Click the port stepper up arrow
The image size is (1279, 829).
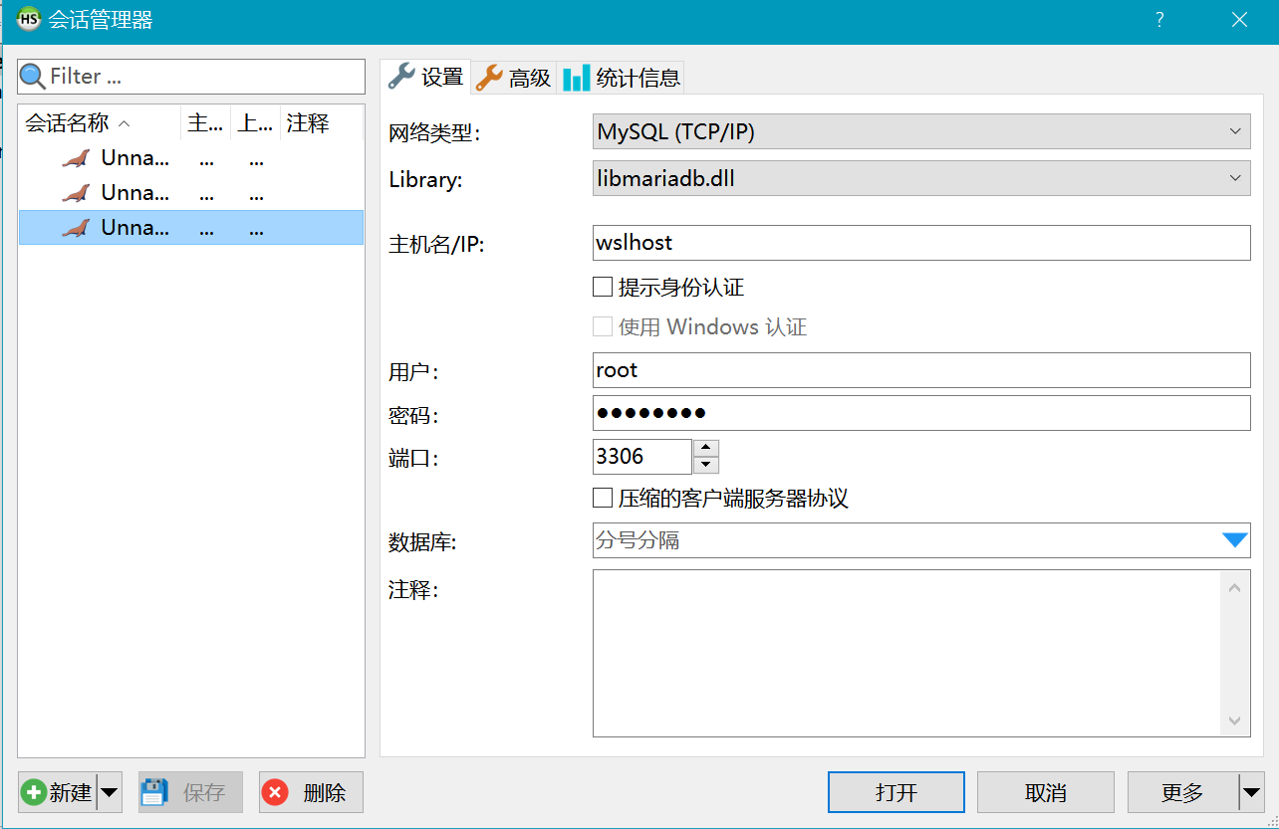click(x=704, y=448)
